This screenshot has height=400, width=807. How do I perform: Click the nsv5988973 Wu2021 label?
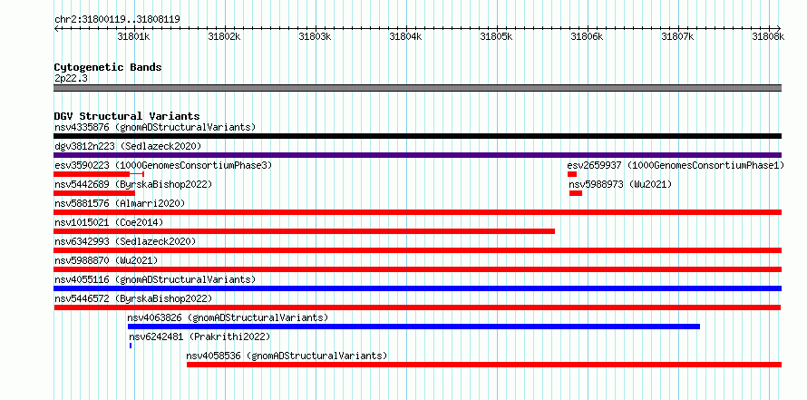[x=620, y=184]
